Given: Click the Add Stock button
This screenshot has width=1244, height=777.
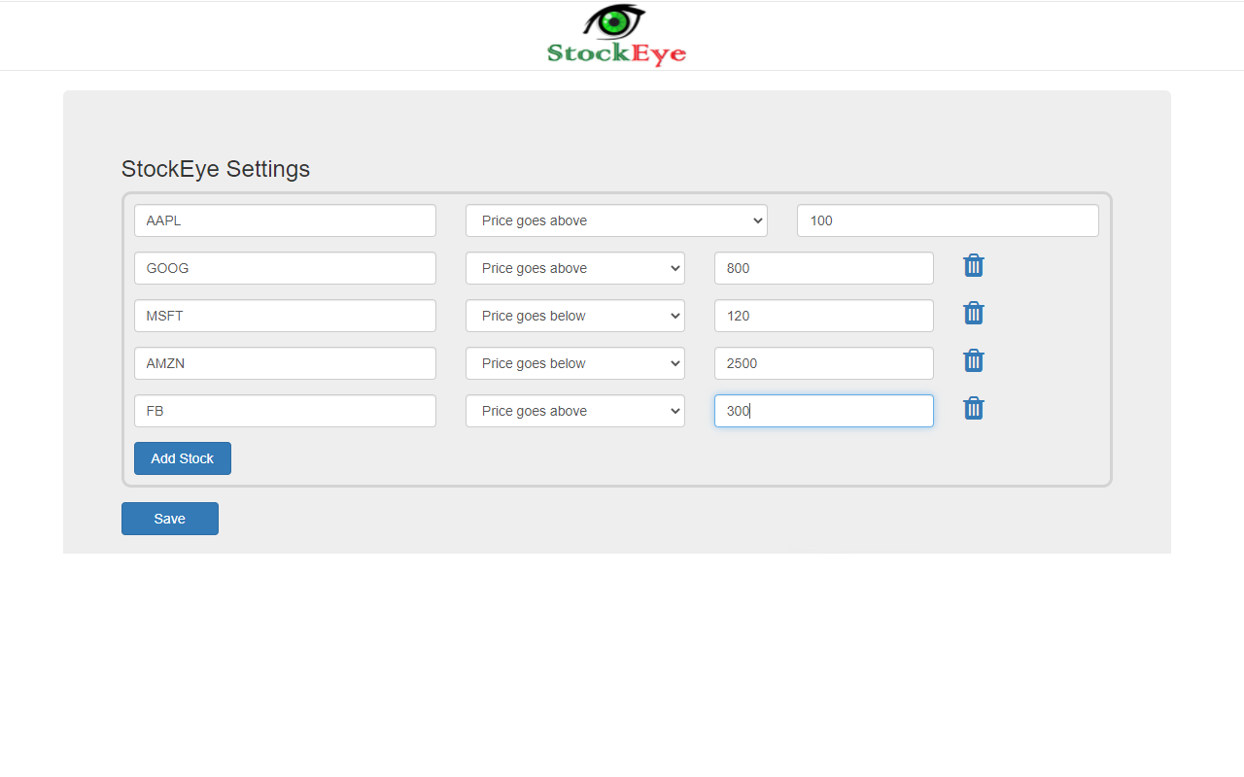Looking at the screenshot, I should pyautogui.click(x=183, y=458).
